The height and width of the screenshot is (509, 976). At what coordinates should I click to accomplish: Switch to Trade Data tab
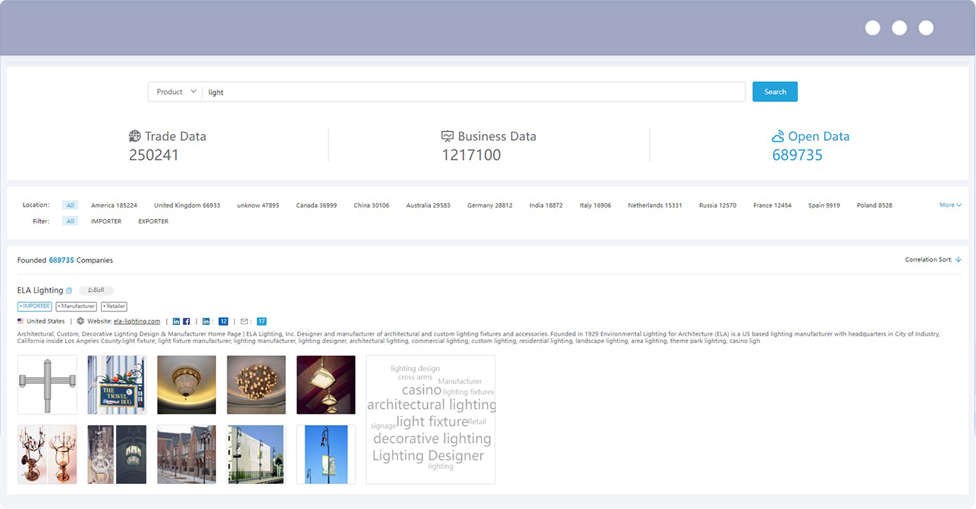(x=168, y=145)
